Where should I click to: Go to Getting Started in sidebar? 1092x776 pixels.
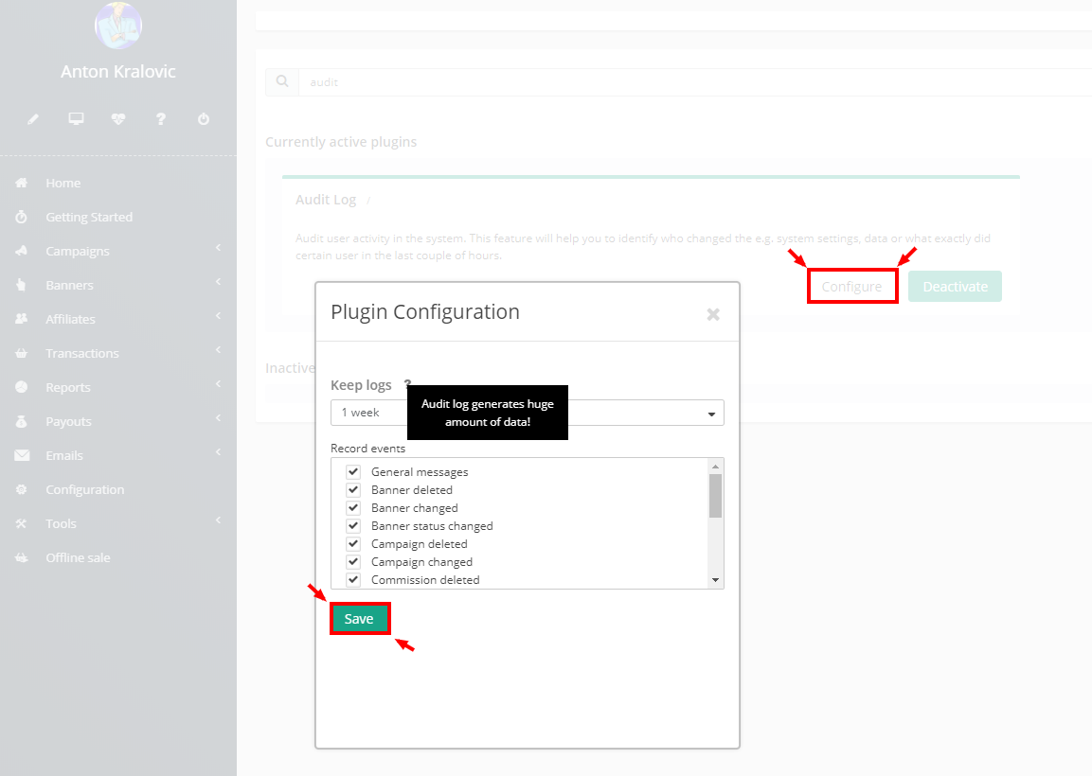click(89, 217)
